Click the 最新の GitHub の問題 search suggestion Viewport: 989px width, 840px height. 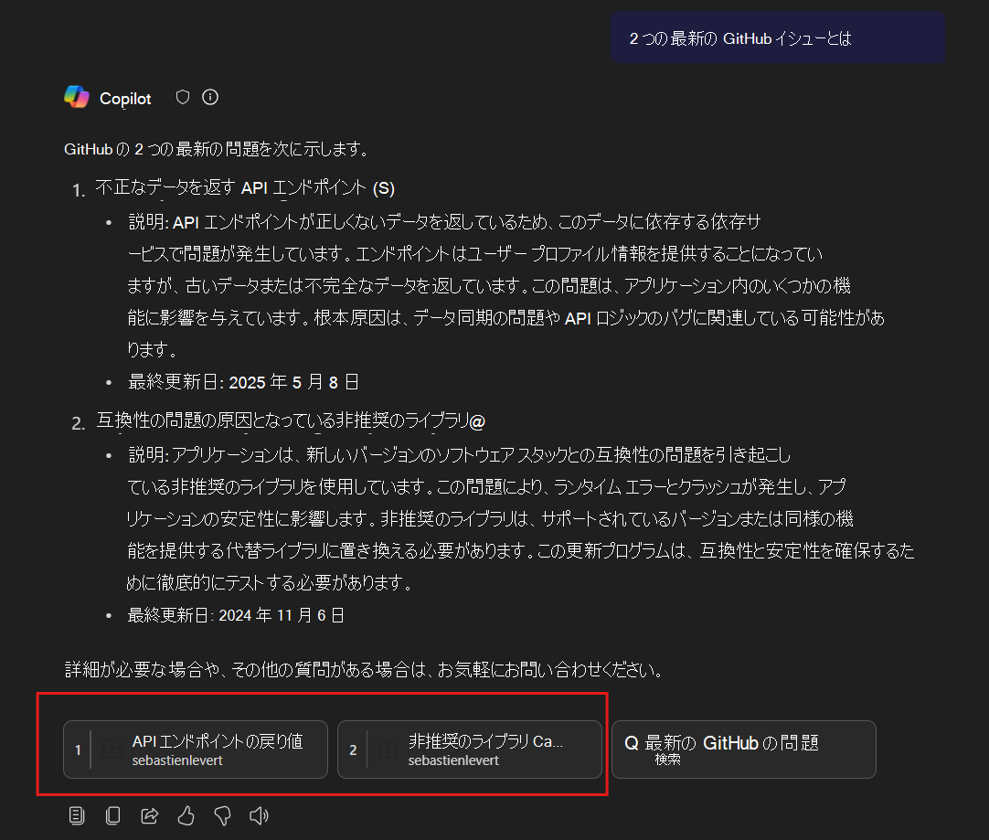point(744,750)
